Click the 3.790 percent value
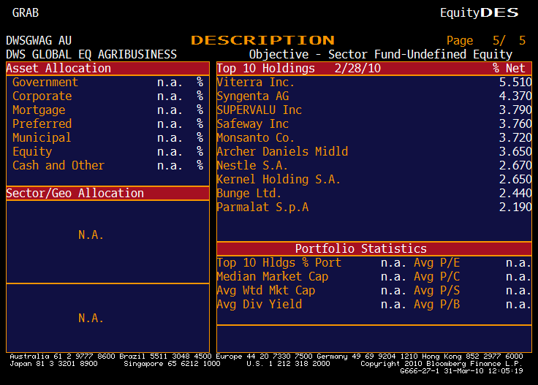Image resolution: width=538 pixels, height=385 pixels. 515,110
